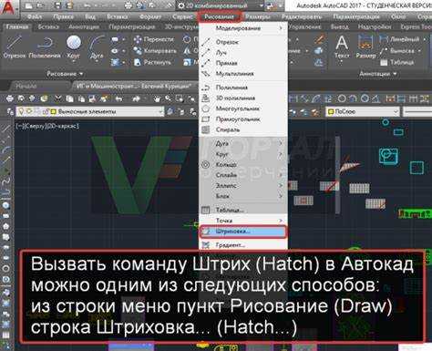Click the plot/print icon in quick access toolbar
Screen dimensions: 432x351
point(129,5)
